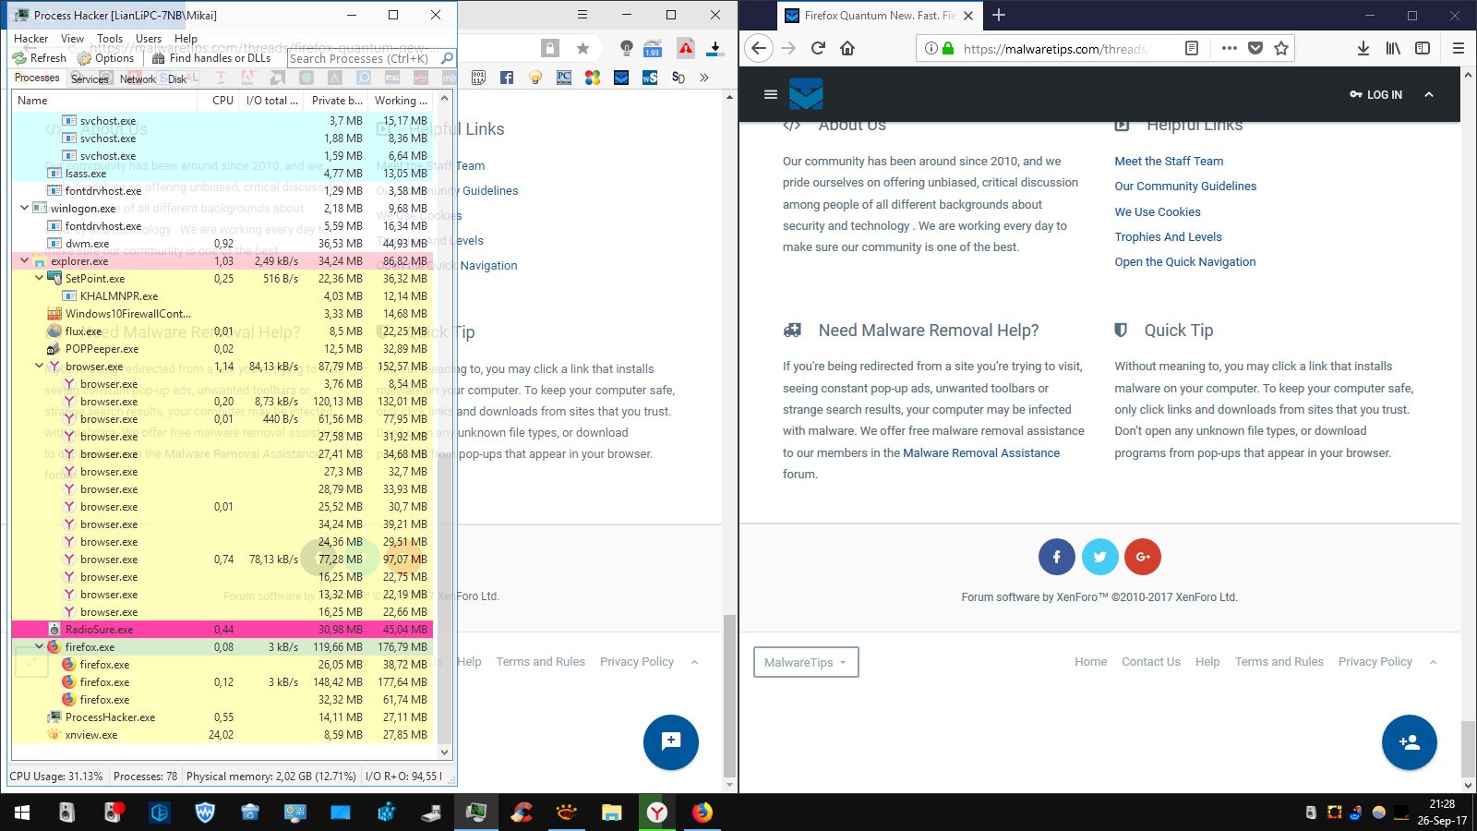Open the Tools menu in Process Hacker
Viewport: 1477px width, 831px height.
point(110,39)
